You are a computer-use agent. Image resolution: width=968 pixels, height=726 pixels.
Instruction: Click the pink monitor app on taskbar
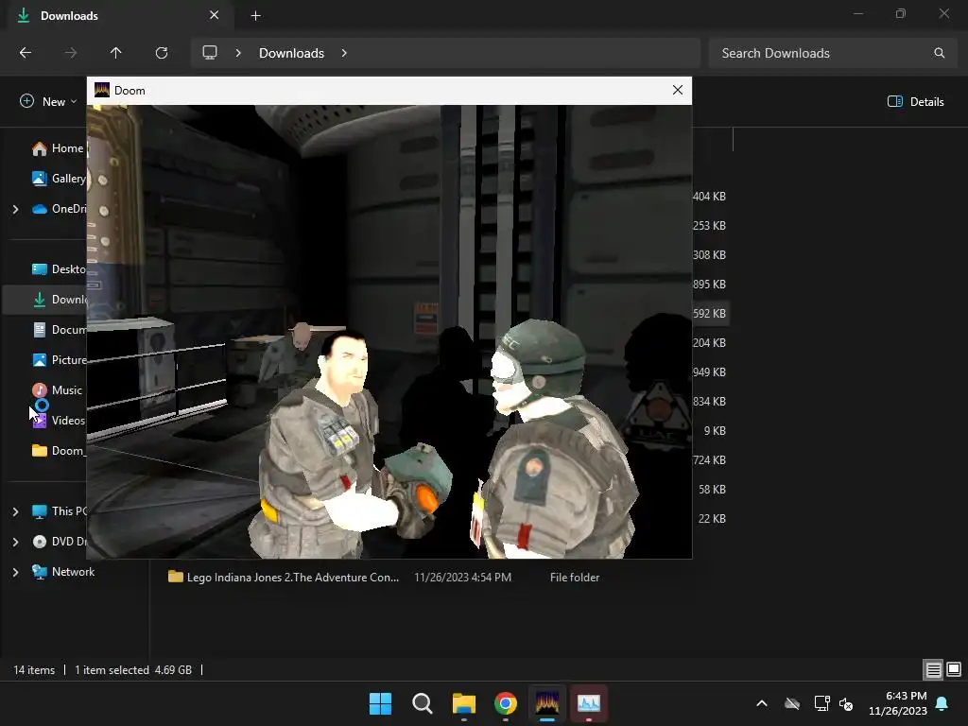pyautogui.click(x=589, y=703)
